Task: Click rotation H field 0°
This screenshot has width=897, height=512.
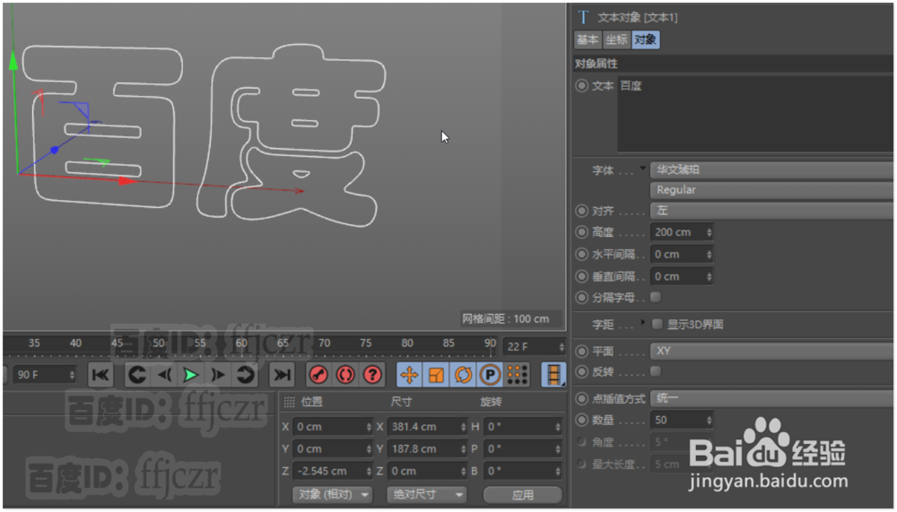Action: (x=518, y=428)
